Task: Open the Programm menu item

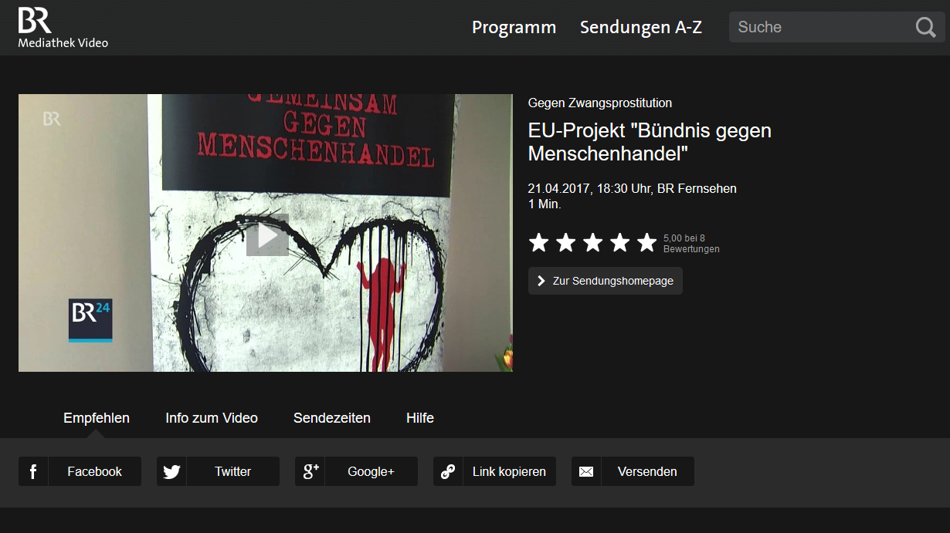Action: click(x=514, y=28)
